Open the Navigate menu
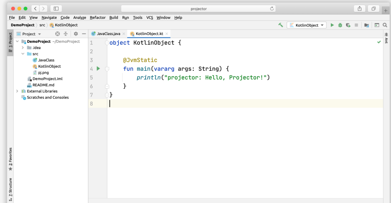The height and width of the screenshot is (203, 391). tap(49, 17)
